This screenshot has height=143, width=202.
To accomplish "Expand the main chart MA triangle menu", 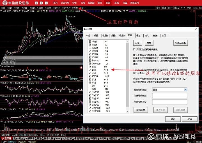I will 22,11.
